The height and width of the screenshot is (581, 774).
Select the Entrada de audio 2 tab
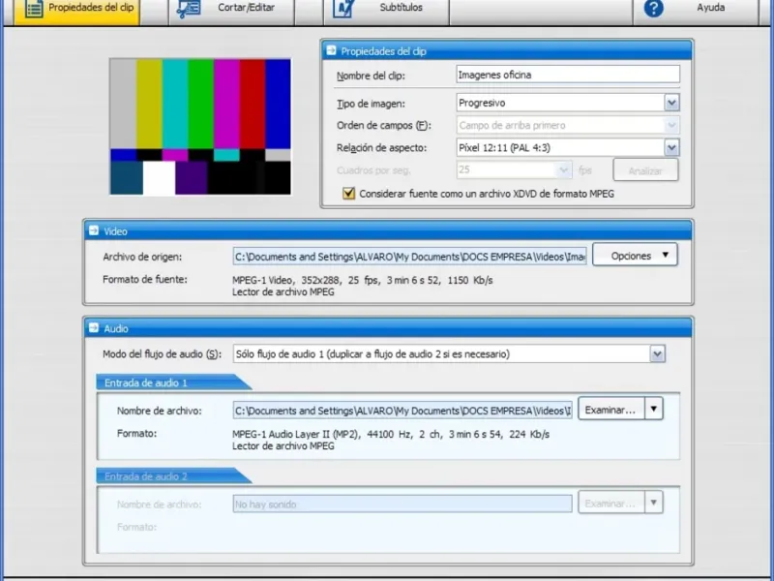(173, 476)
